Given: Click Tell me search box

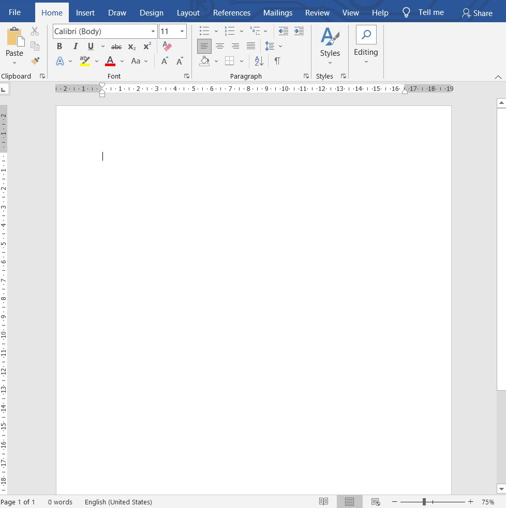Looking at the screenshot, I should click(x=423, y=12).
